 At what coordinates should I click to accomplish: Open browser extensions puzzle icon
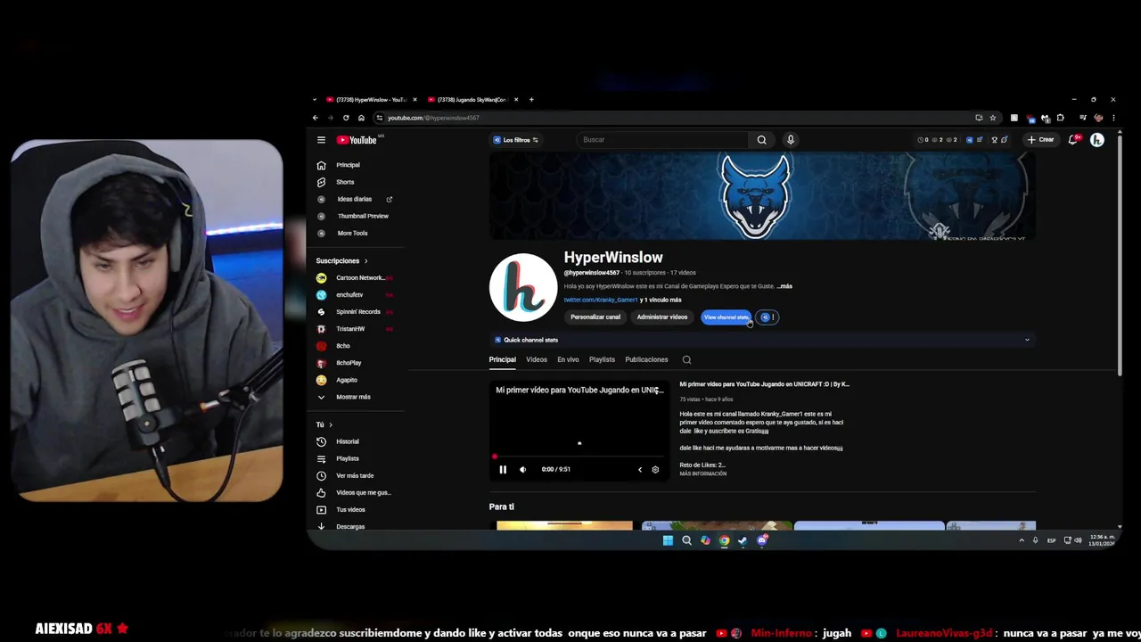click(1060, 118)
